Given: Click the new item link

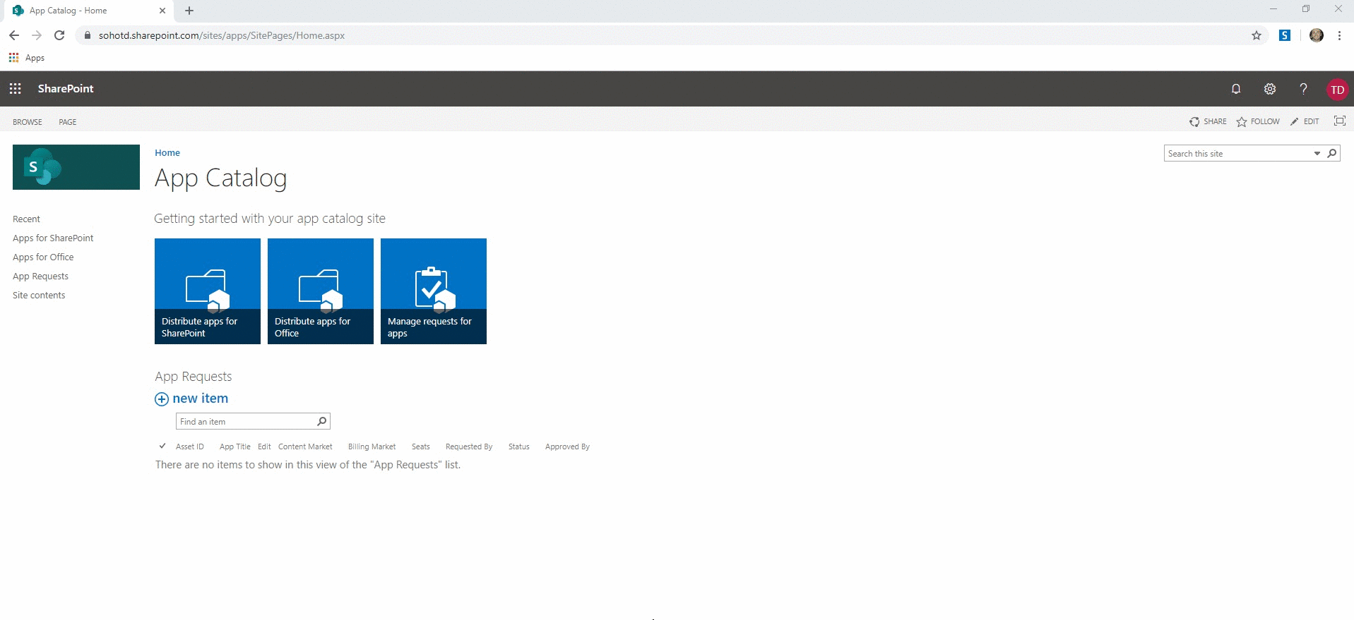Looking at the screenshot, I should pyautogui.click(x=201, y=399).
